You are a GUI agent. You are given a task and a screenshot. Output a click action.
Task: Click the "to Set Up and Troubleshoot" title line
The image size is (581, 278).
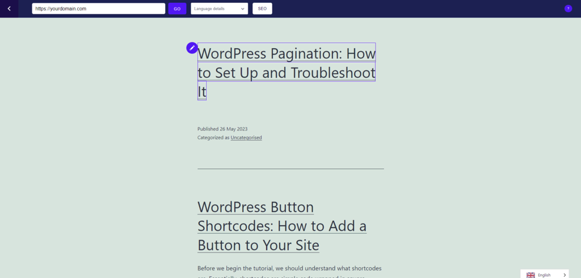point(287,72)
